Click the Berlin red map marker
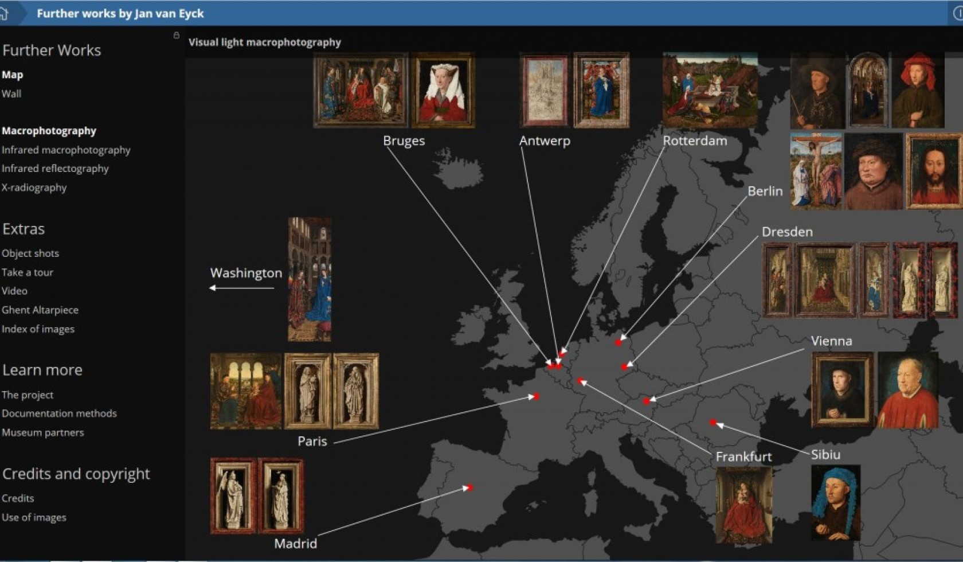The image size is (963, 562). coord(618,342)
